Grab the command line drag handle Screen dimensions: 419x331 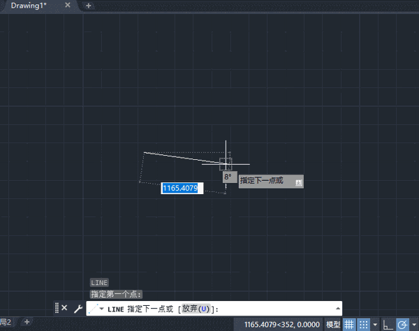coord(57,308)
